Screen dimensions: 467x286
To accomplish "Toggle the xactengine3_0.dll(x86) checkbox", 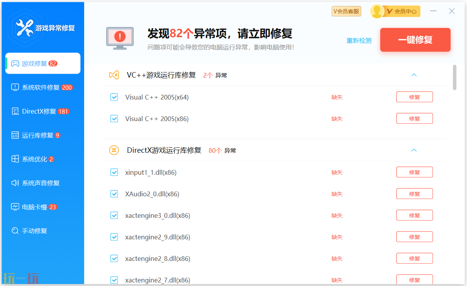I will pos(114,215).
